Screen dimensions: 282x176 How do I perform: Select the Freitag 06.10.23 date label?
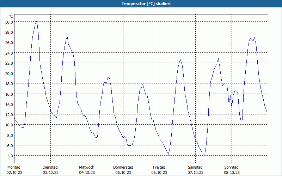(x=159, y=170)
